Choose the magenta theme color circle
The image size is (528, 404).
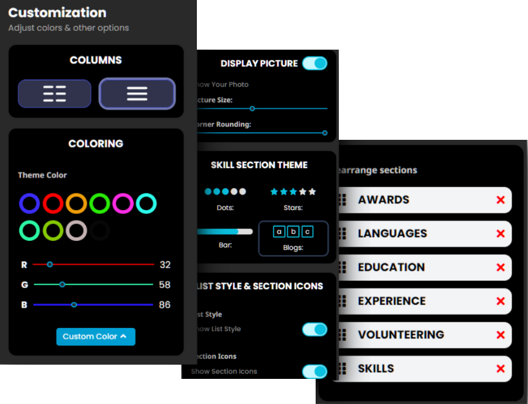tap(123, 204)
